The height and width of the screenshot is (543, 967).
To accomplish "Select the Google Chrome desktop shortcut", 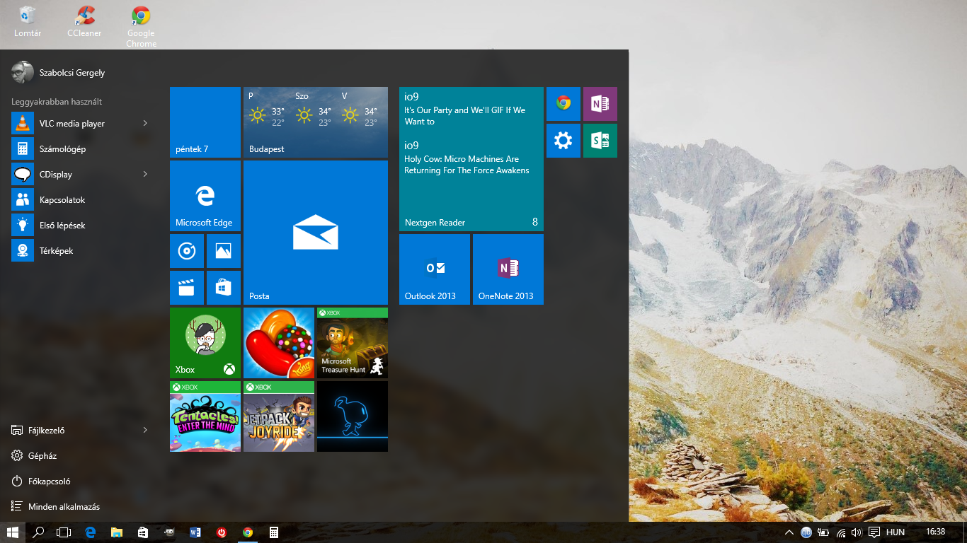I will (x=141, y=27).
